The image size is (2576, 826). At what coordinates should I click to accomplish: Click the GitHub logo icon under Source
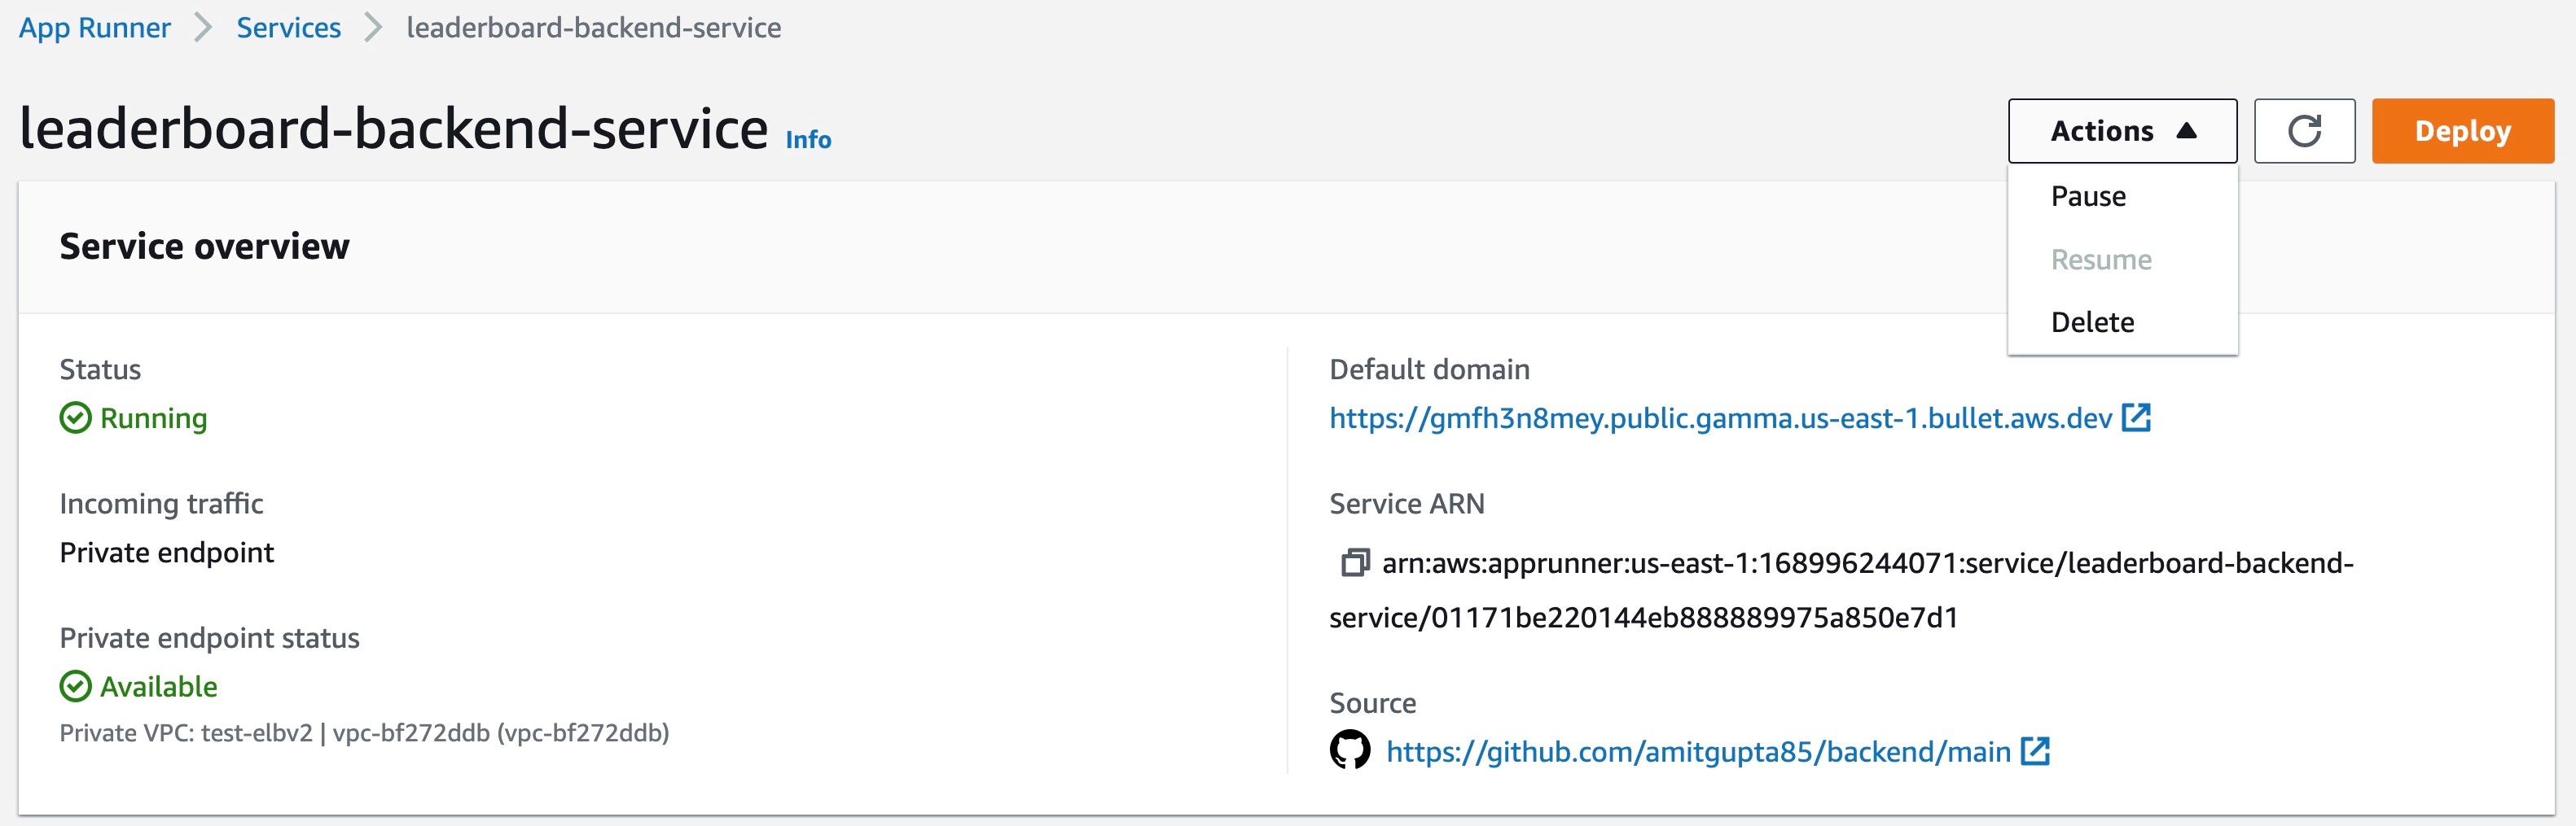click(x=1350, y=750)
